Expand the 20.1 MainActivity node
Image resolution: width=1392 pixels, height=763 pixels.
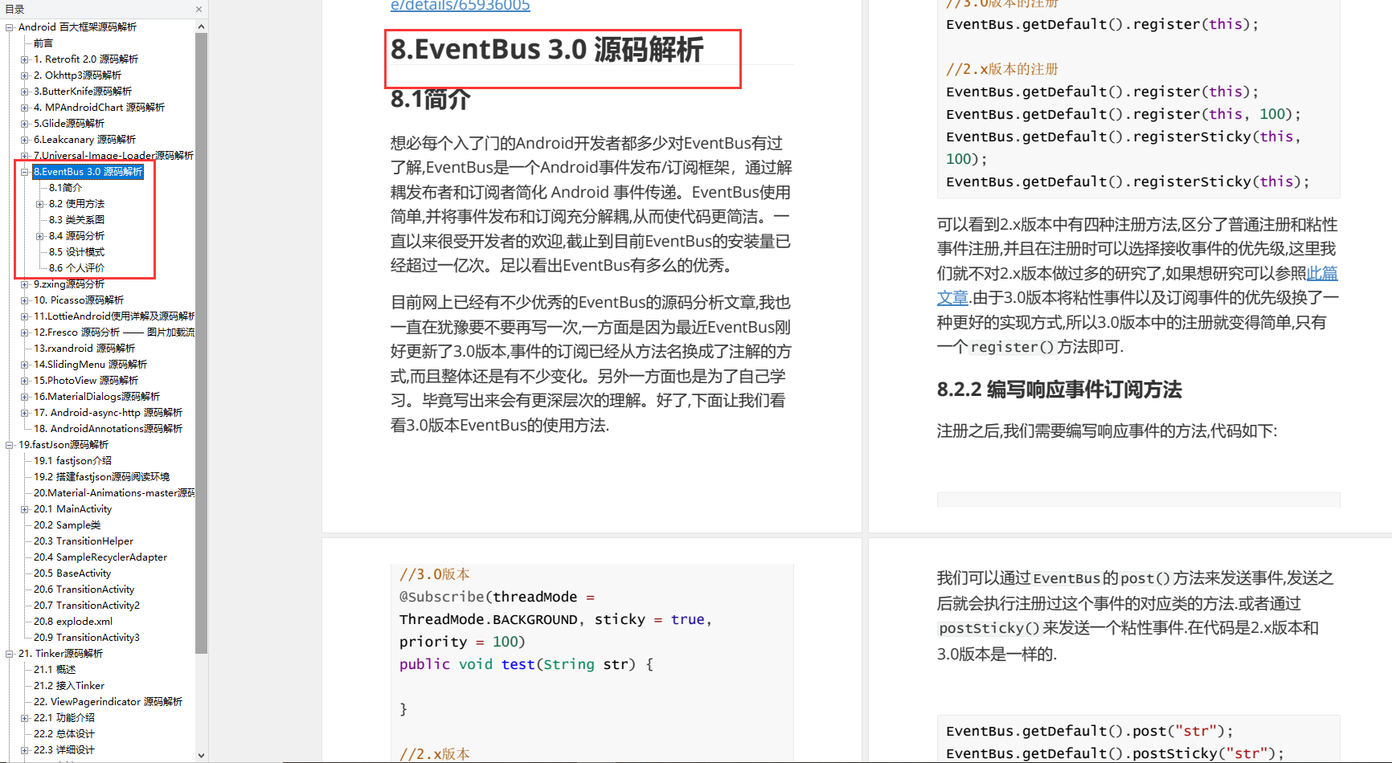click(25, 509)
